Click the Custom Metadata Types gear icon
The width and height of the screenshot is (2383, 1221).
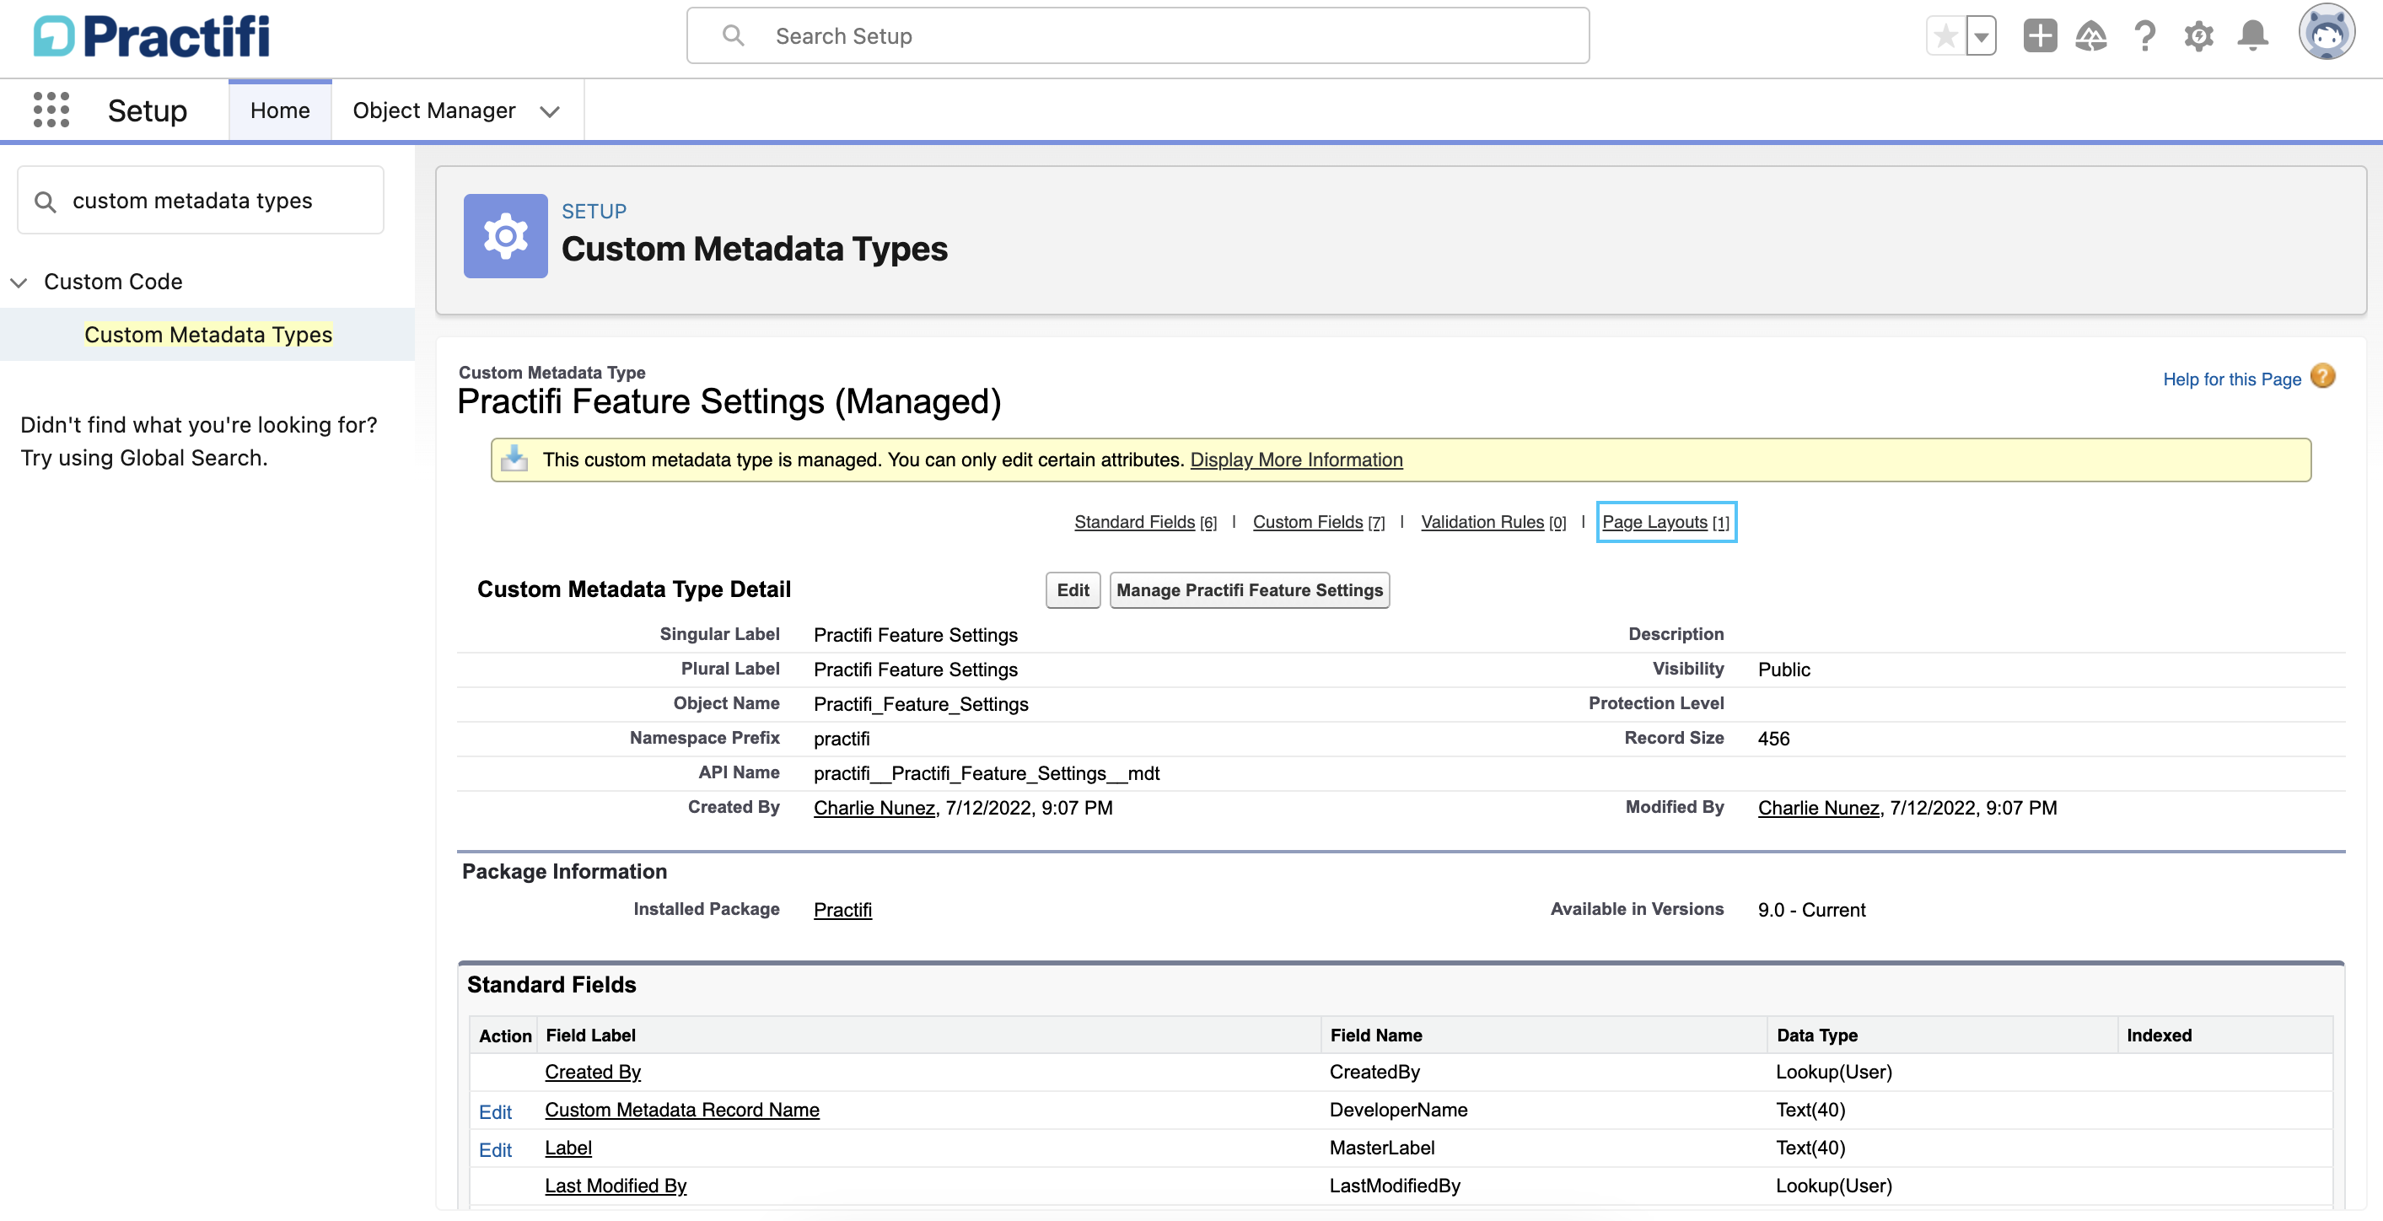pos(505,236)
